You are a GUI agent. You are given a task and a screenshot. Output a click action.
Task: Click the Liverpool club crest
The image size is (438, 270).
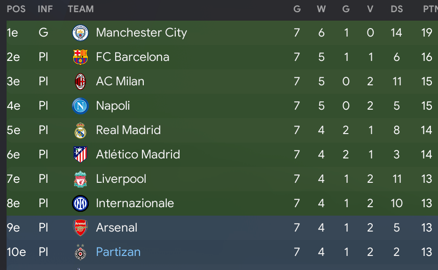pos(80,179)
